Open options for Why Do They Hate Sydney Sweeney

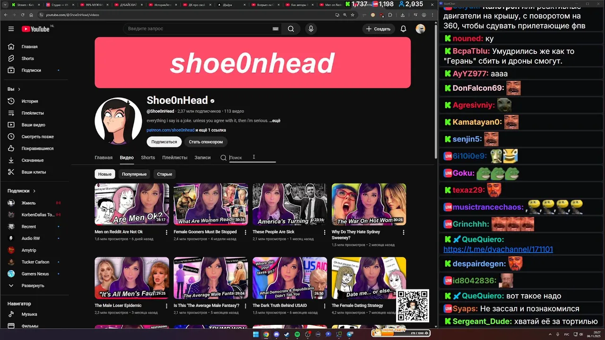403,232
